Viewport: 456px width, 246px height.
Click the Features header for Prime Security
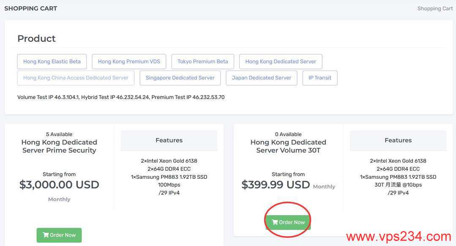click(x=169, y=140)
